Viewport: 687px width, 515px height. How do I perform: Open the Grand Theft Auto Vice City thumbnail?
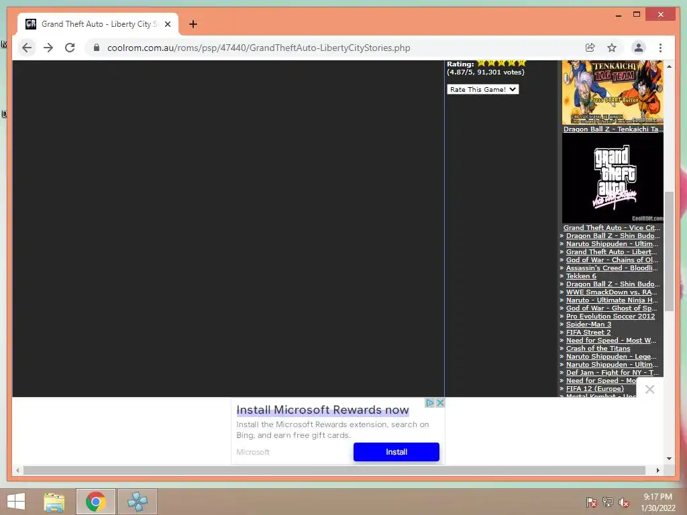[x=613, y=178]
